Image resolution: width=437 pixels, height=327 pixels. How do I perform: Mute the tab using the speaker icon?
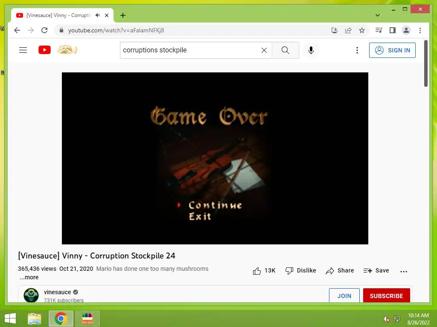coord(97,15)
